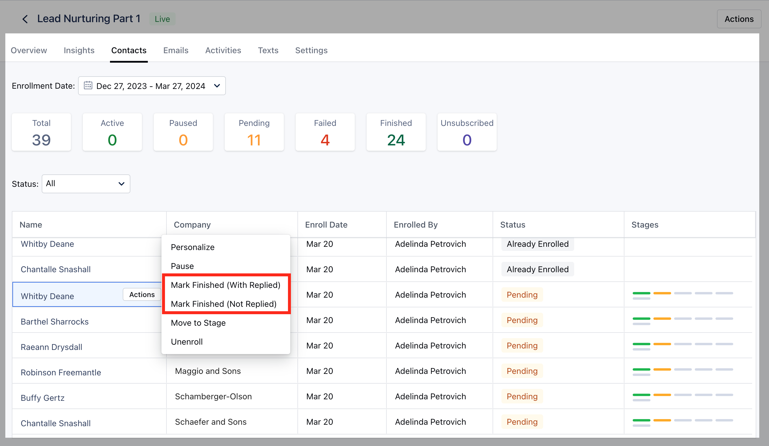Click the Actions button on Whitby Deane row
Screen dimensions: 769x446
point(142,294)
